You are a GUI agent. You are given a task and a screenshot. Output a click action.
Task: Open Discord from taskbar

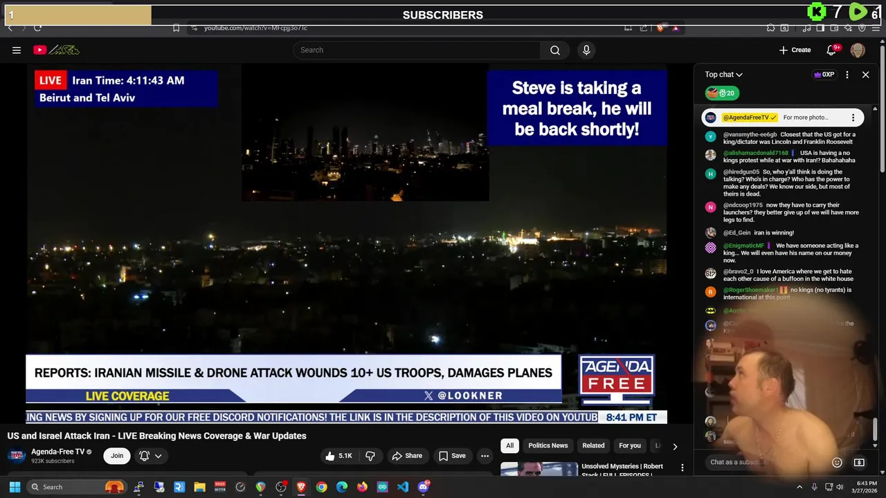[x=423, y=487]
